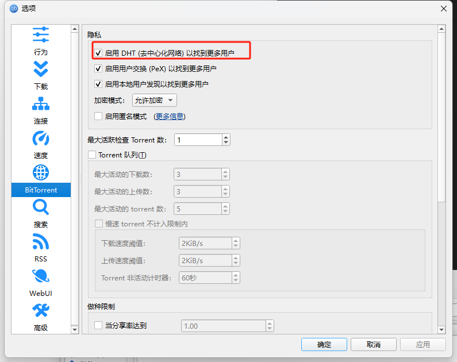Open the 更多信息 link

(x=170, y=117)
